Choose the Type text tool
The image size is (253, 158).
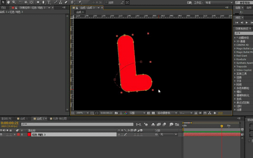(49, 2)
